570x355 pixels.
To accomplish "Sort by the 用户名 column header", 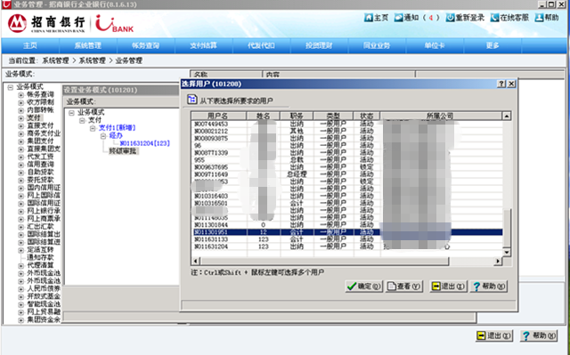I will coord(218,117).
